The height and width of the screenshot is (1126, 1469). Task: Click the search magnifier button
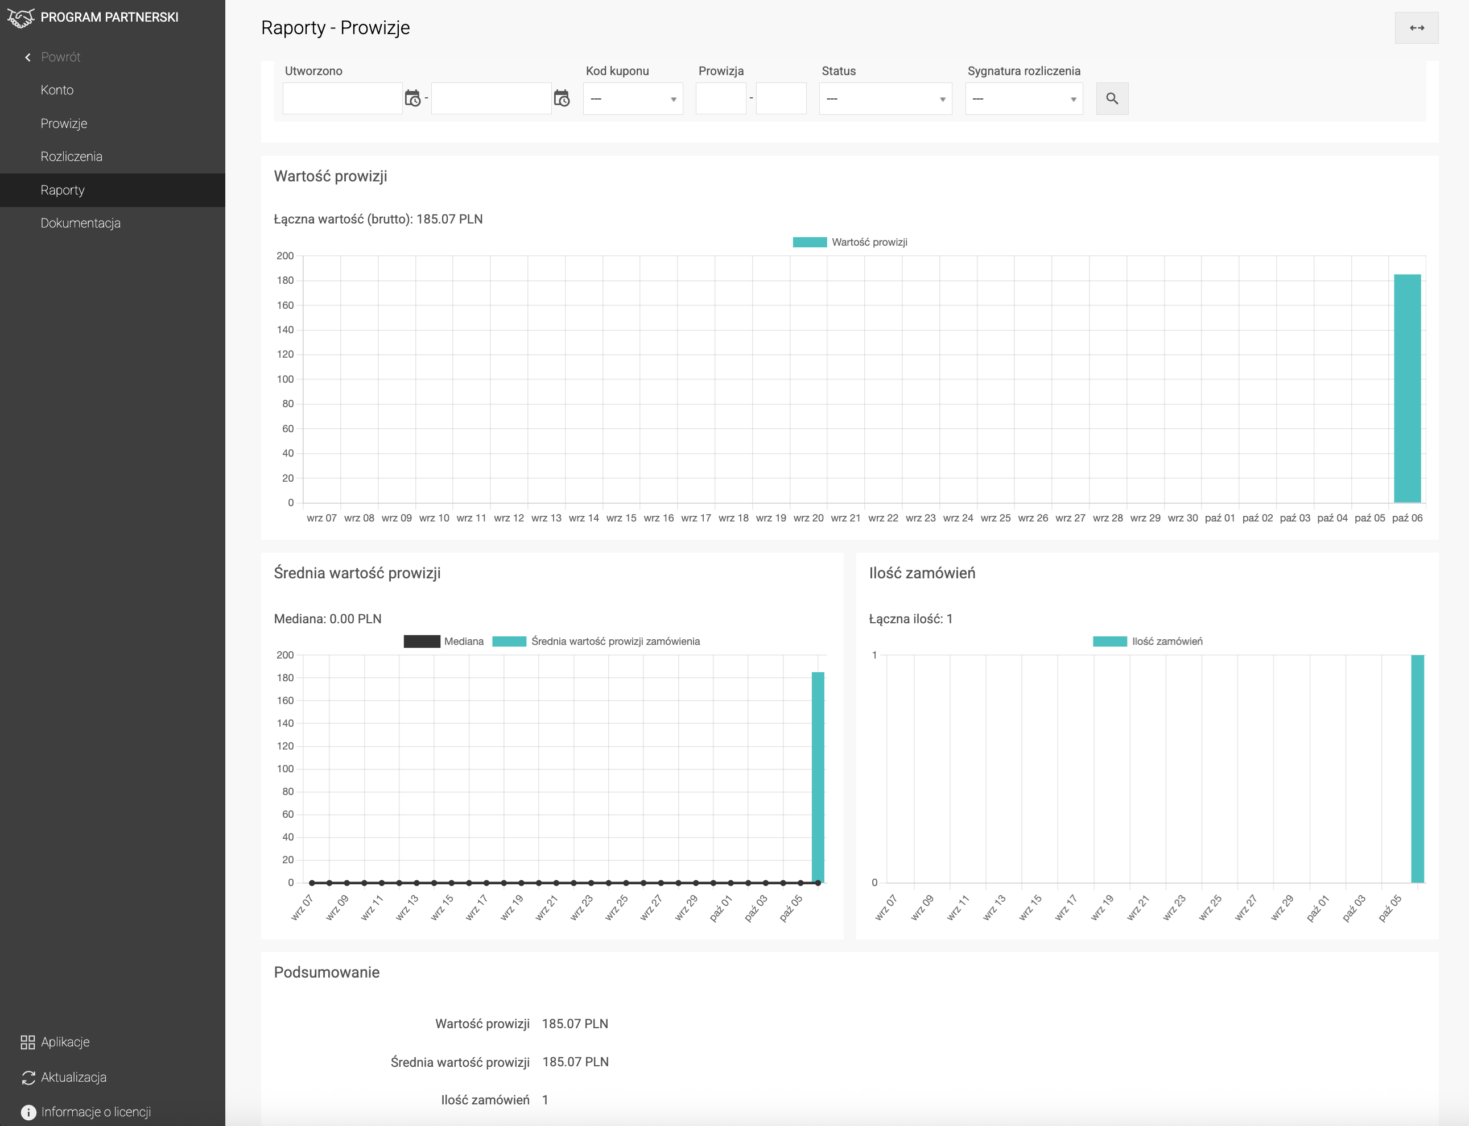(x=1112, y=98)
